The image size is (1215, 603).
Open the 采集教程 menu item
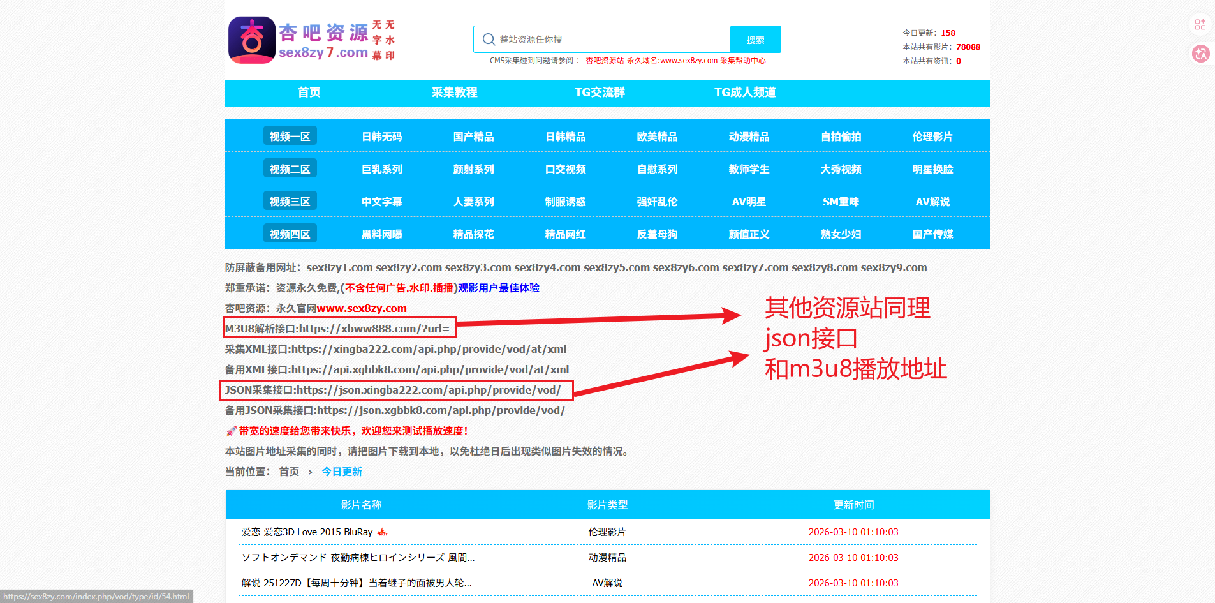pos(454,93)
